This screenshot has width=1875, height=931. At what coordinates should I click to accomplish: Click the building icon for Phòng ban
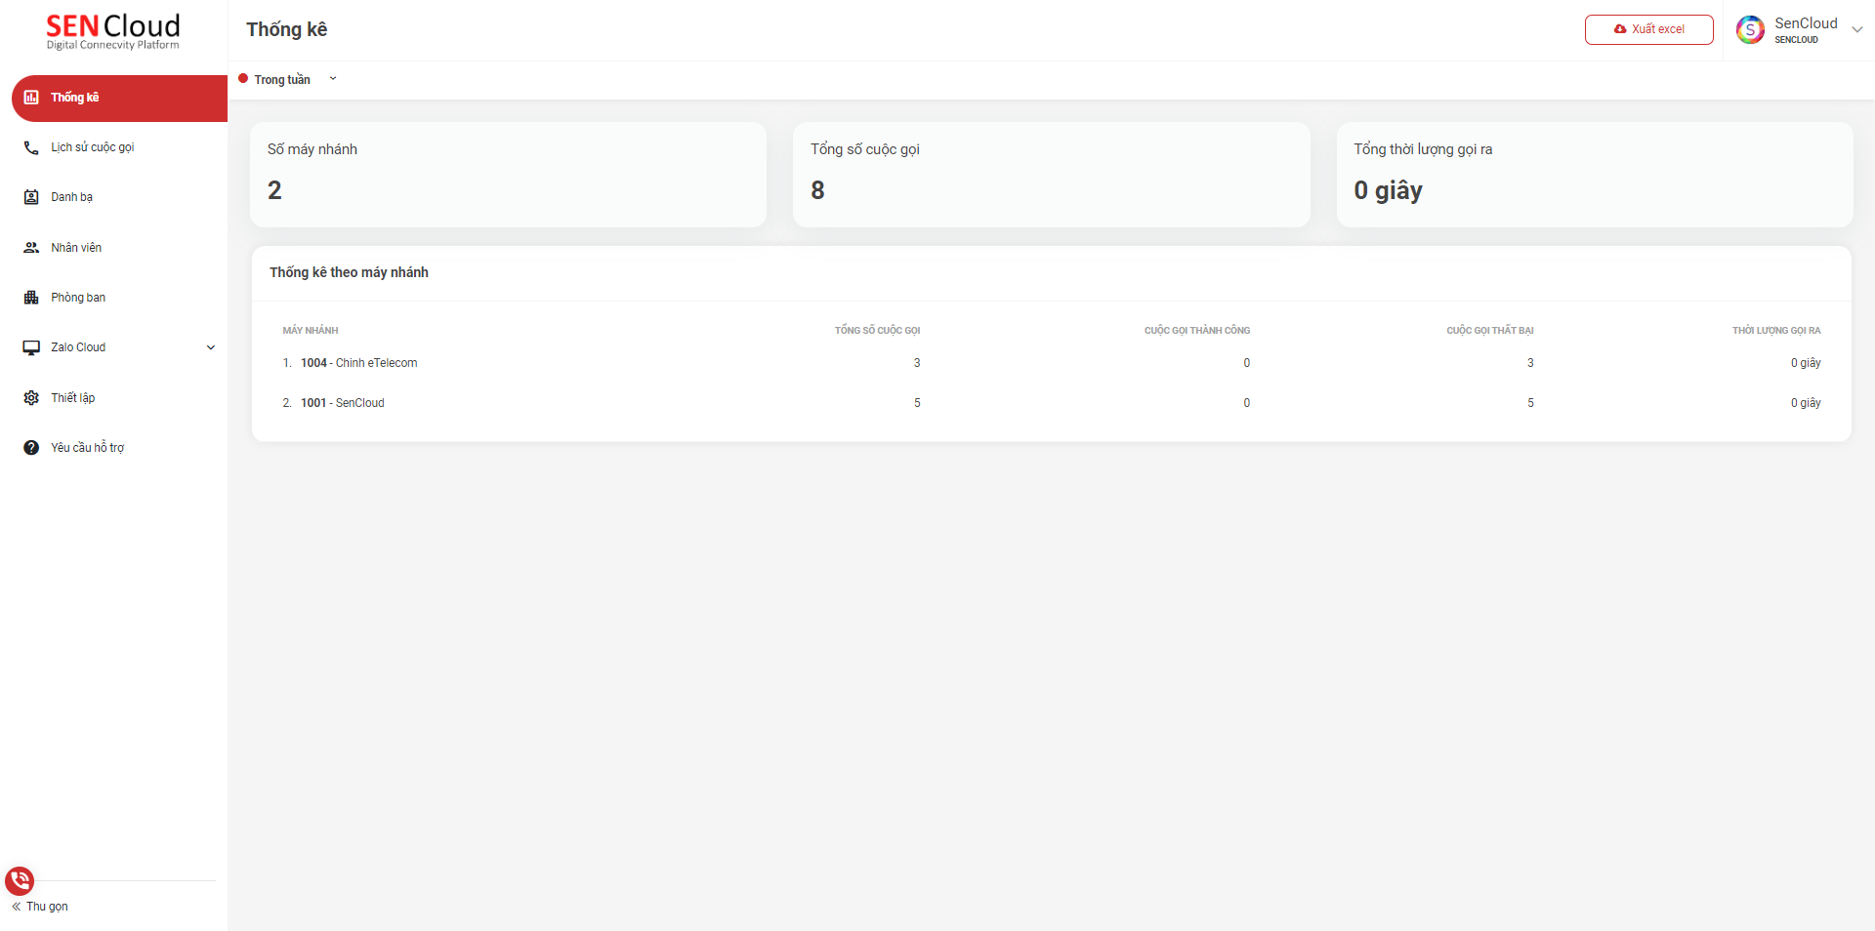(x=31, y=298)
